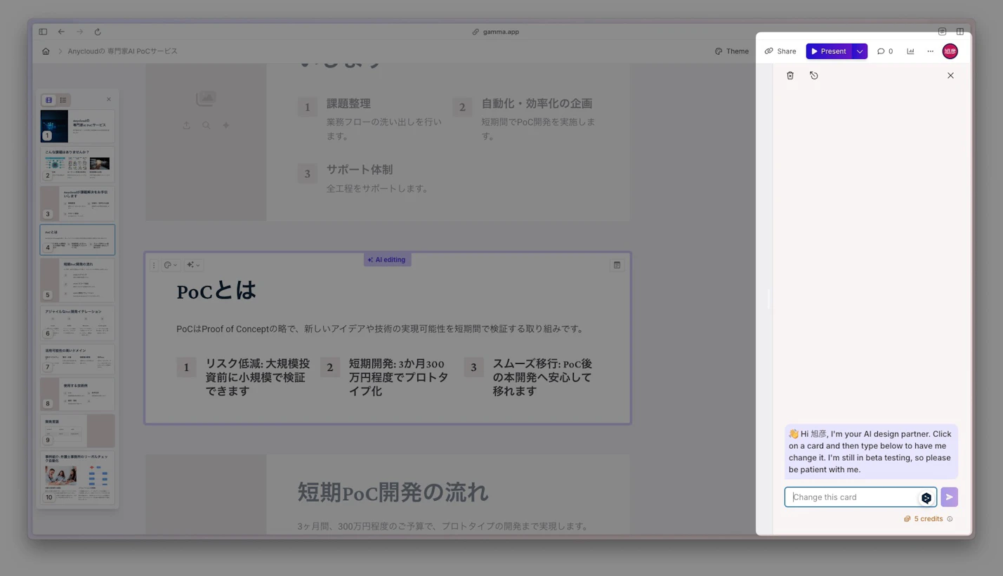
Task: Select slide 2 thumbnail こんな課題はありませんか
Action: point(77,164)
